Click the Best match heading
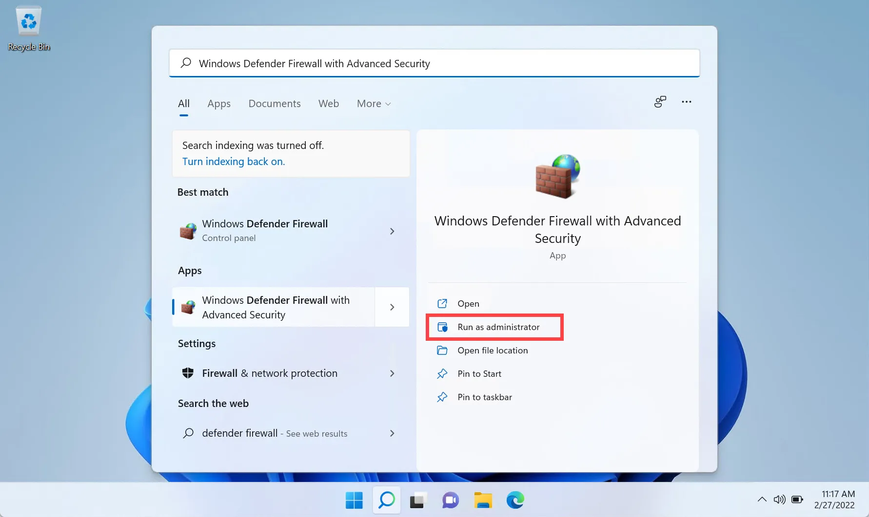The image size is (869, 517). (203, 192)
